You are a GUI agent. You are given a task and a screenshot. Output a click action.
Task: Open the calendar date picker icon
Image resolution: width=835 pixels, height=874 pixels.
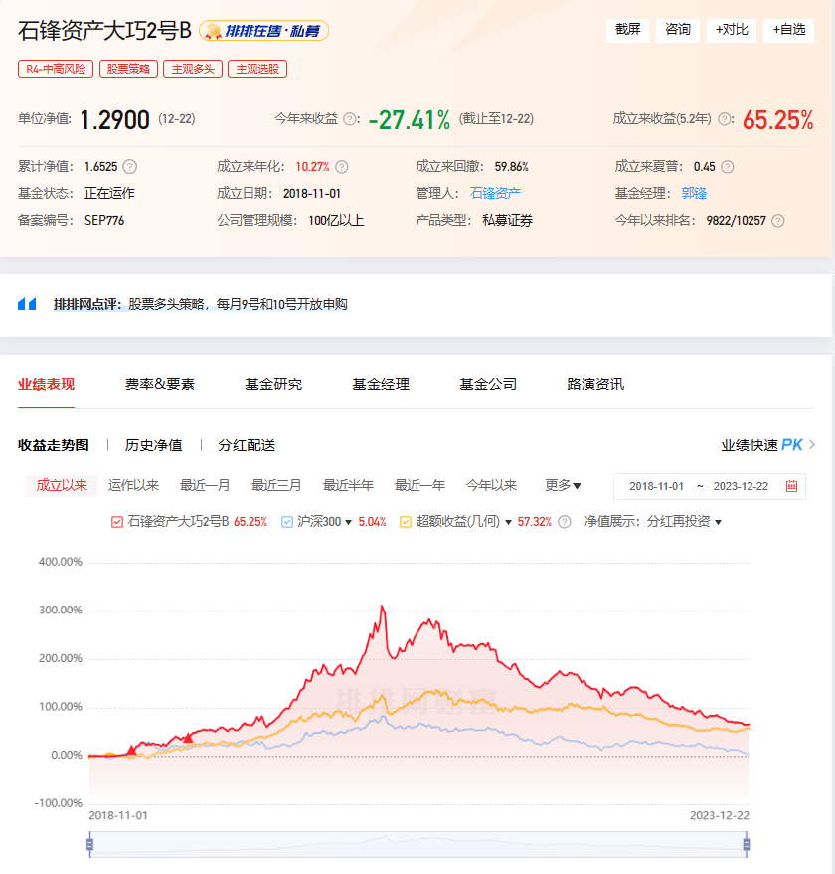pos(791,486)
